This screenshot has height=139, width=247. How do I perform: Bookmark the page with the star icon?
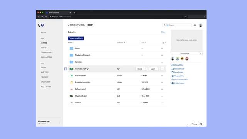(x=186, y=17)
